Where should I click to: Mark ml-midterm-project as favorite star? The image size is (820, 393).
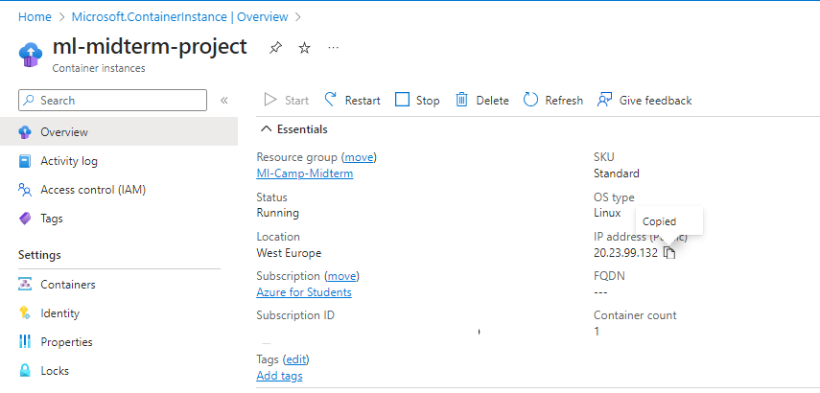[x=304, y=48]
